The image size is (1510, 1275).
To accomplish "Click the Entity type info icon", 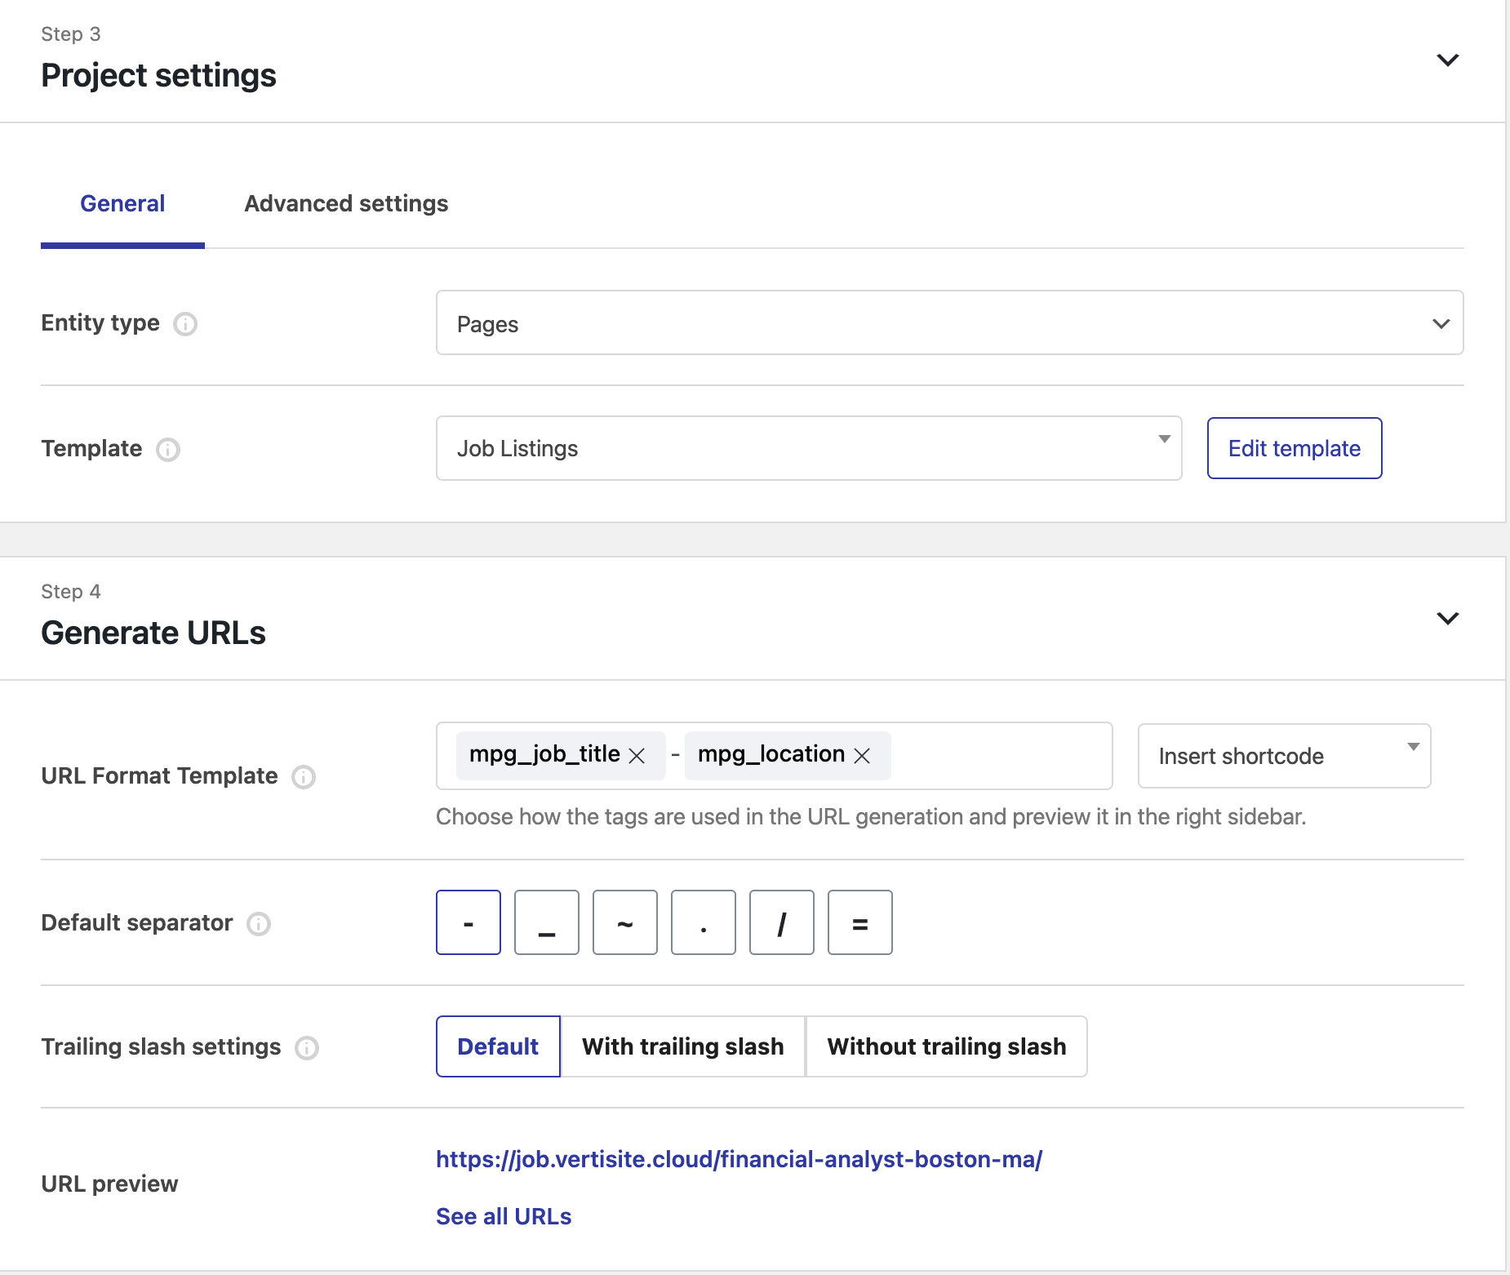I will pos(185,324).
